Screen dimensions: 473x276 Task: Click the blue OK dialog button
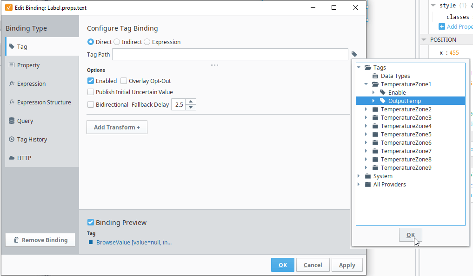click(283, 265)
